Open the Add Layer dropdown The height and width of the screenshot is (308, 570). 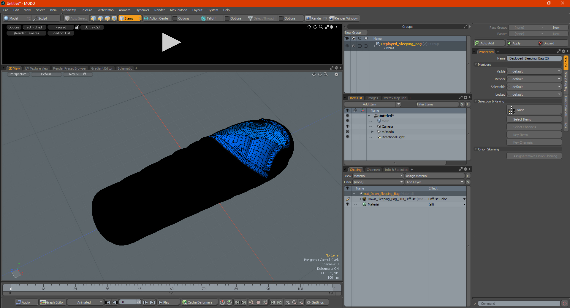(435, 182)
